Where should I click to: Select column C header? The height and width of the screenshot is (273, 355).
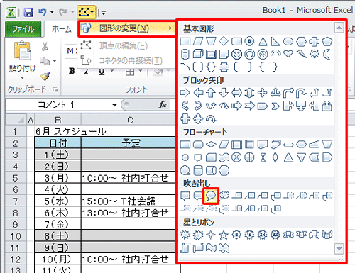point(130,120)
